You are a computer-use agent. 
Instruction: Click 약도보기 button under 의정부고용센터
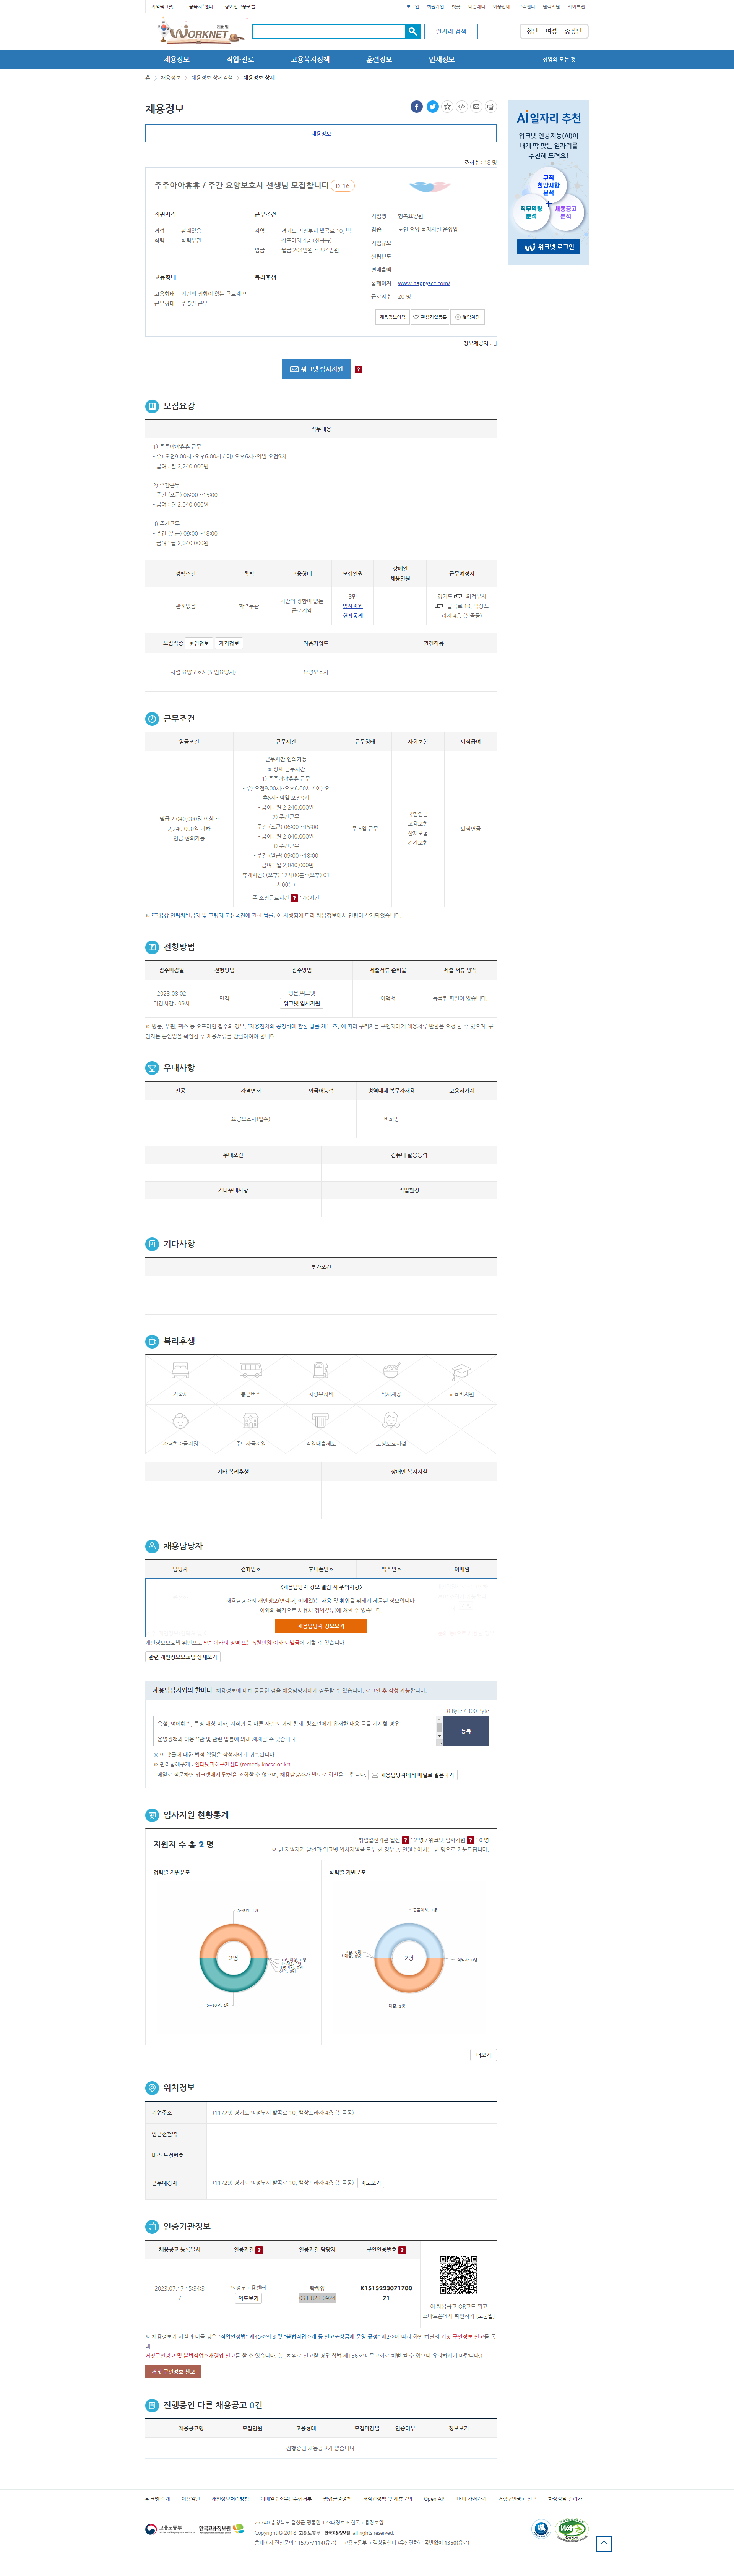(248, 2298)
